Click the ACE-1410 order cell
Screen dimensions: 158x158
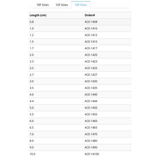click(91, 28)
